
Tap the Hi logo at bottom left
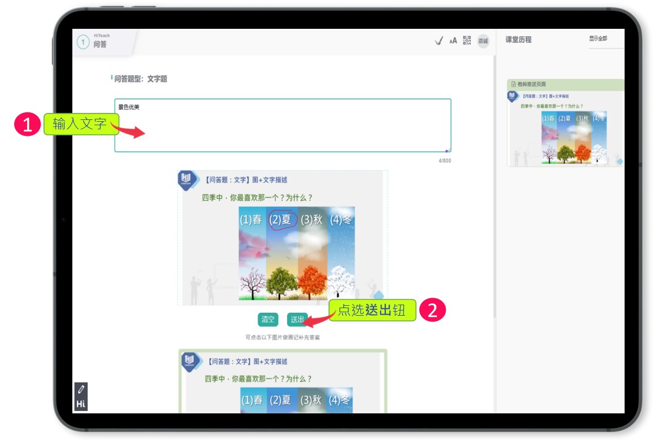point(81,404)
